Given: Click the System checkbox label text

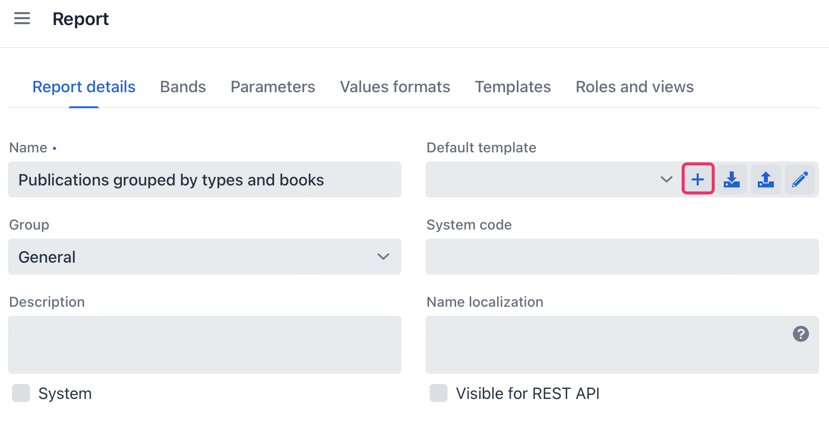Looking at the screenshot, I should coord(65,393).
